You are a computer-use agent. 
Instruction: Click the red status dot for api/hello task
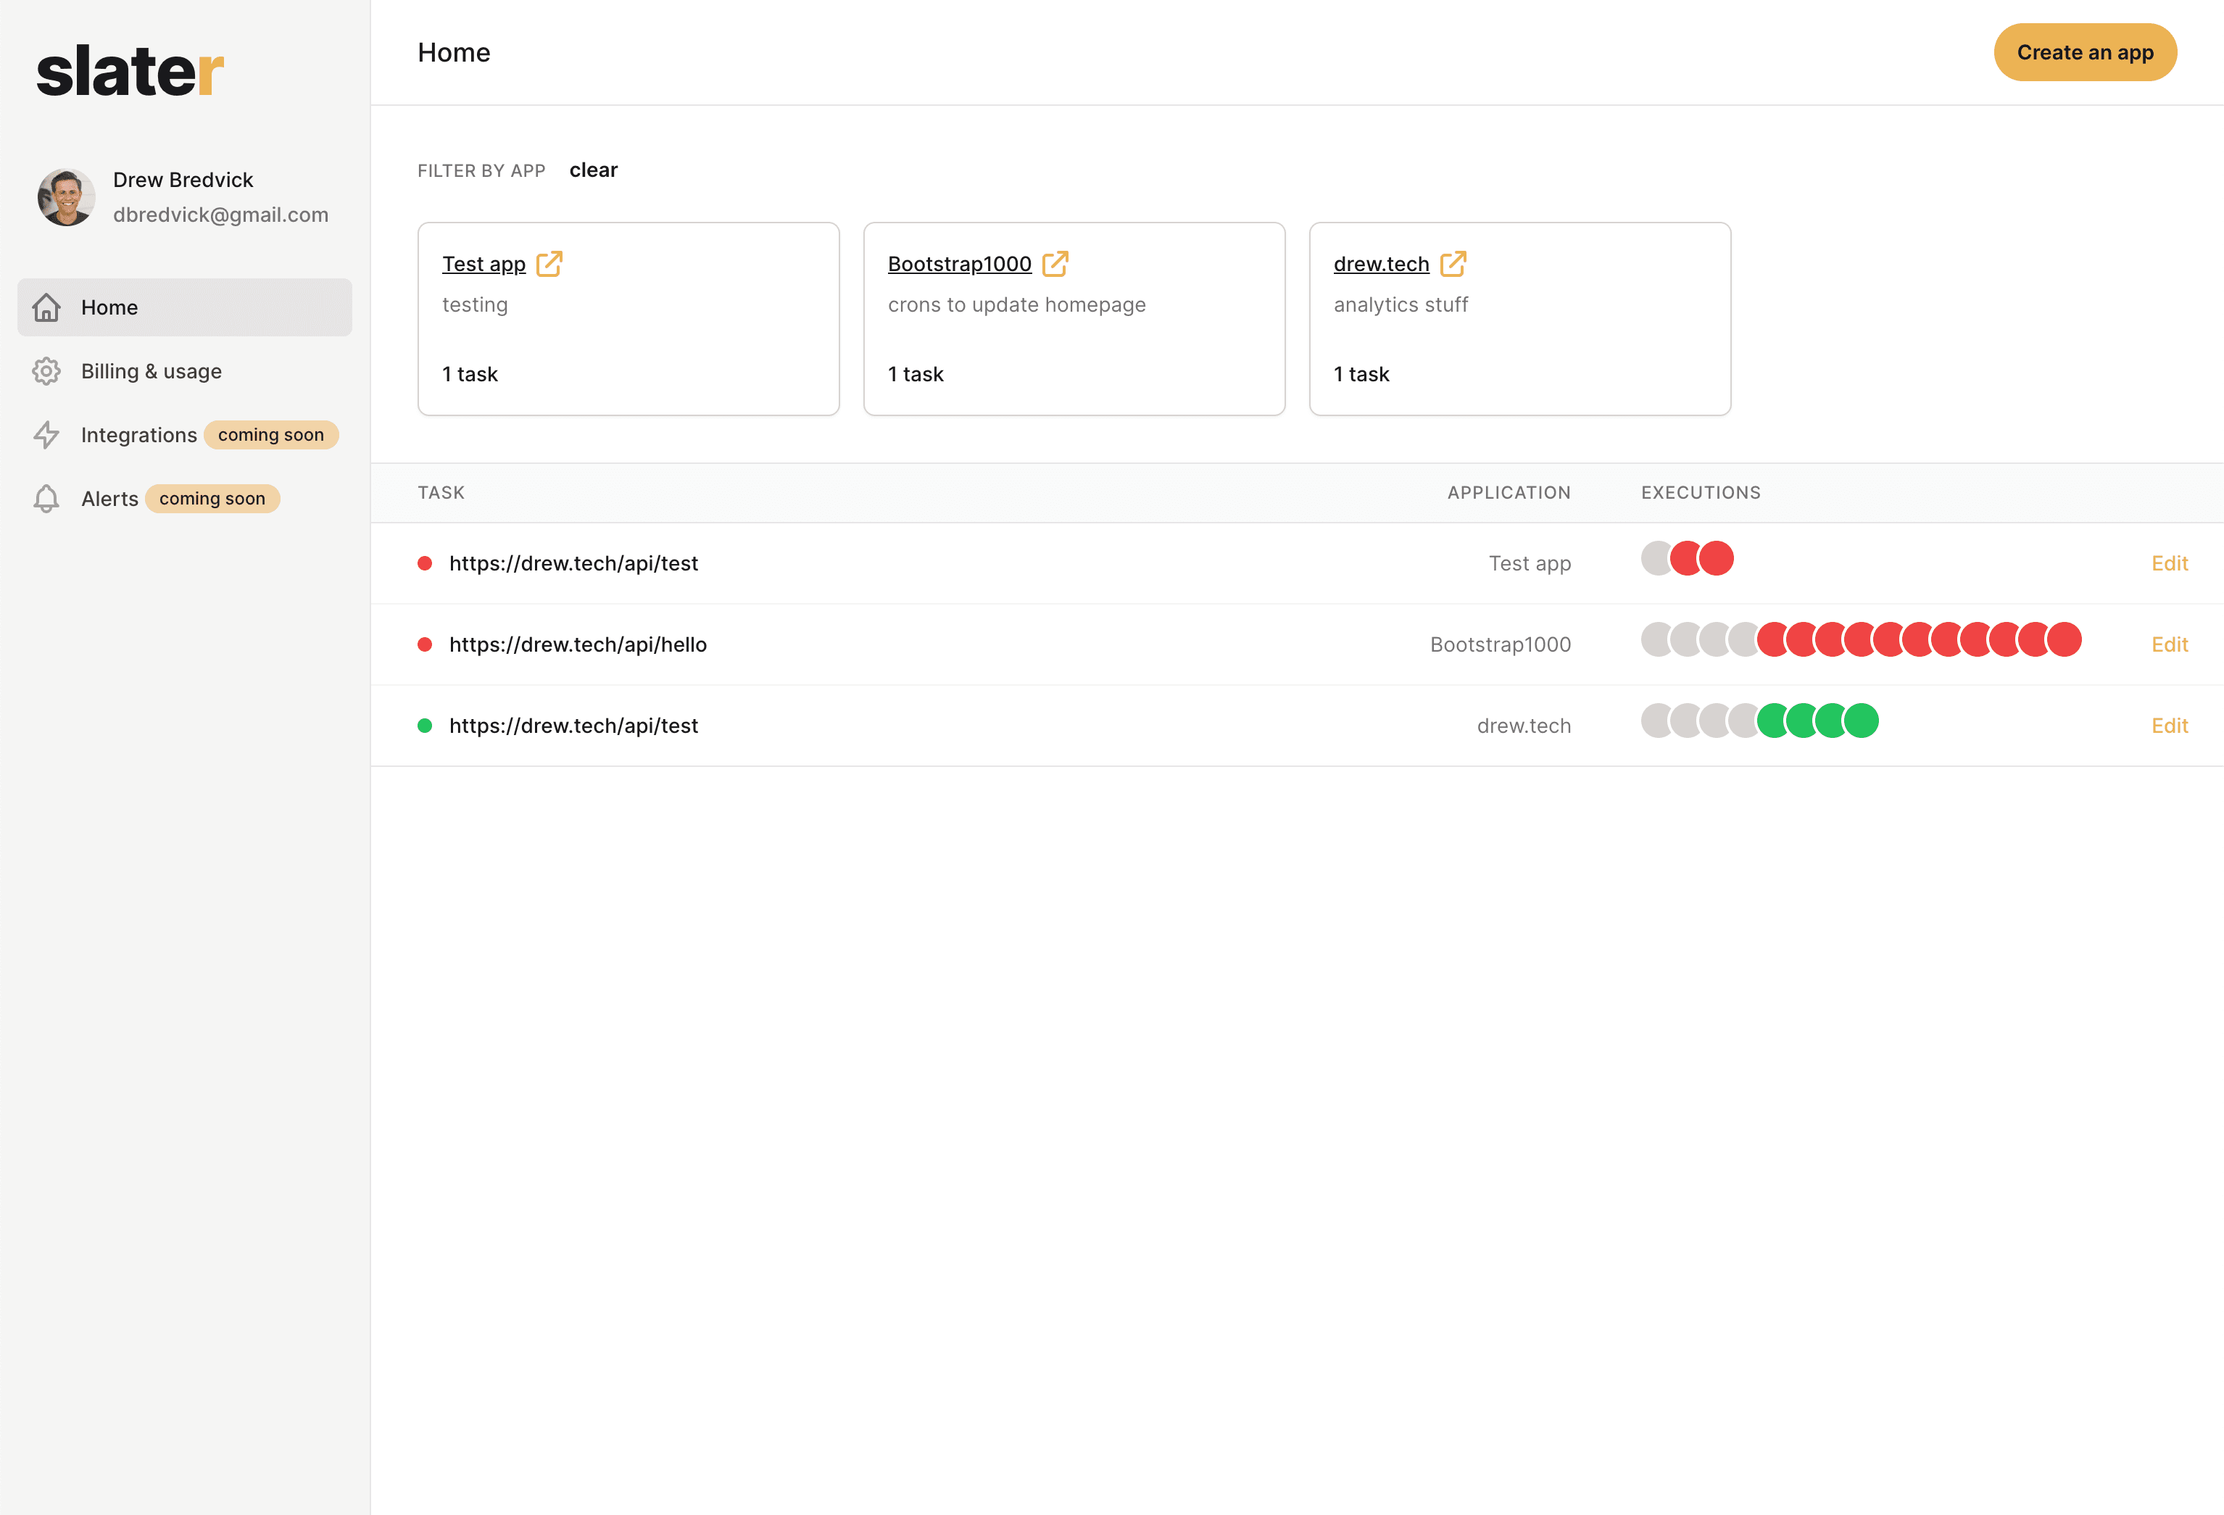[425, 644]
